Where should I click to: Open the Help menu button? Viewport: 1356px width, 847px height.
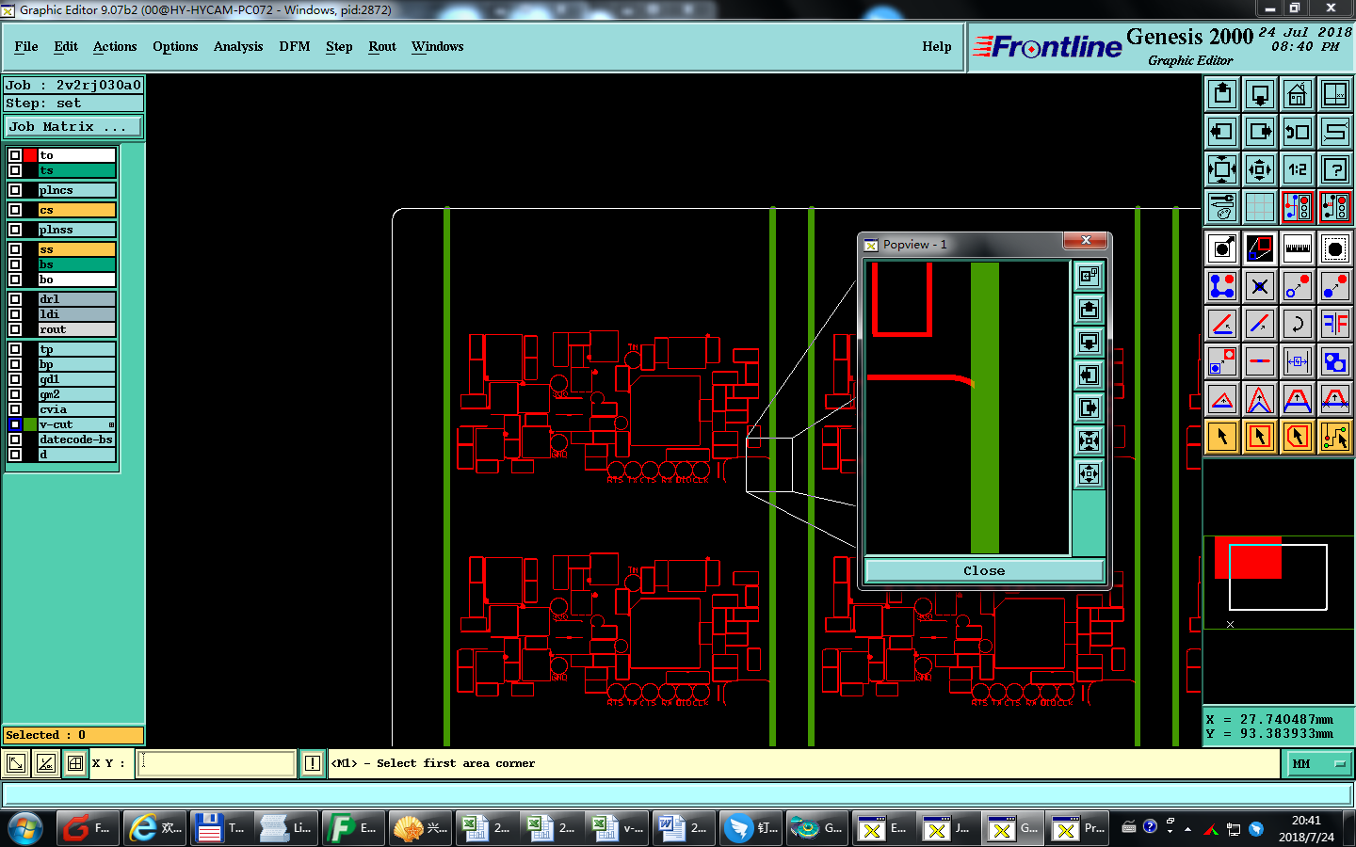pos(937,46)
